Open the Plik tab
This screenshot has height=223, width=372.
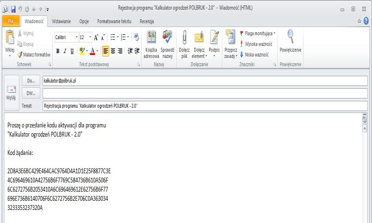point(11,21)
